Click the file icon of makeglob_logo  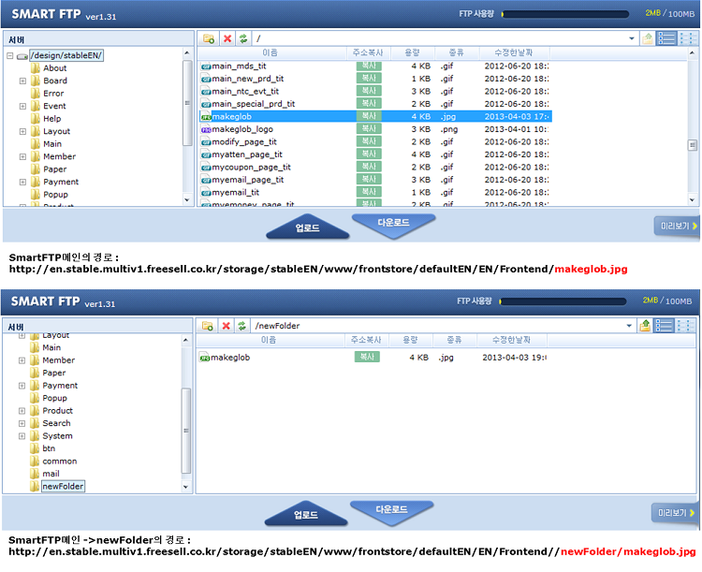[x=205, y=129]
